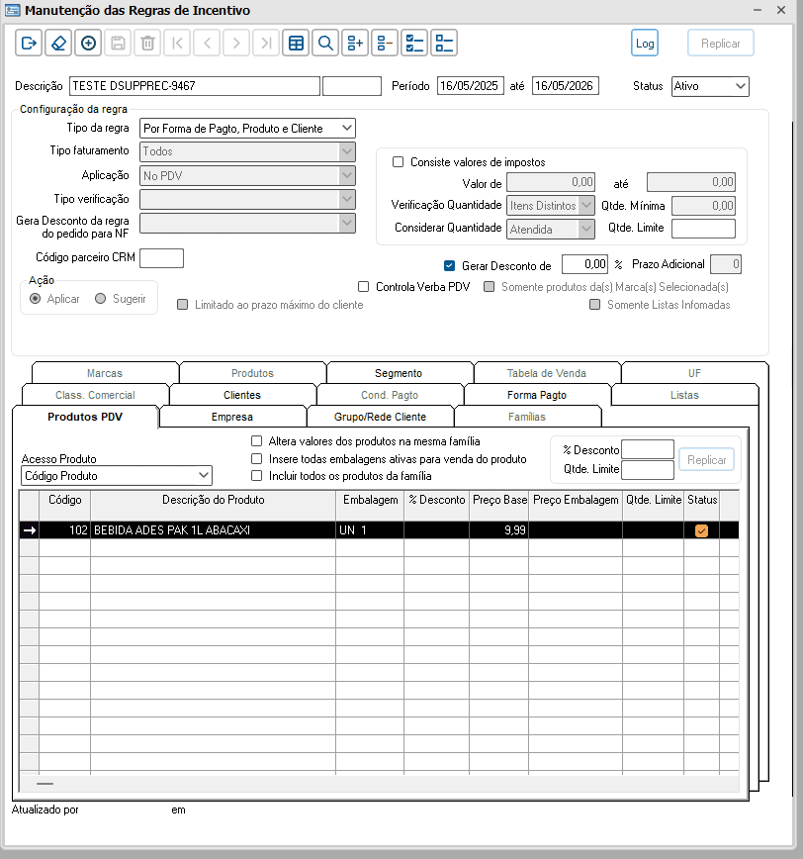Viewport: 803px width, 859px height.
Task: Click the Período end date field
Action: click(566, 86)
